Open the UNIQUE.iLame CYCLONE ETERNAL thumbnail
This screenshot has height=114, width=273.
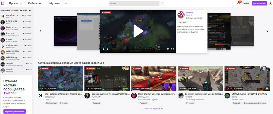(x=247, y=79)
